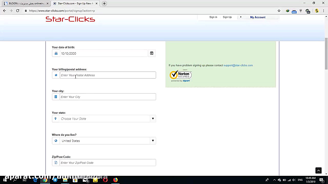
Task: Open the volume control in the tray
Action: coord(294,180)
